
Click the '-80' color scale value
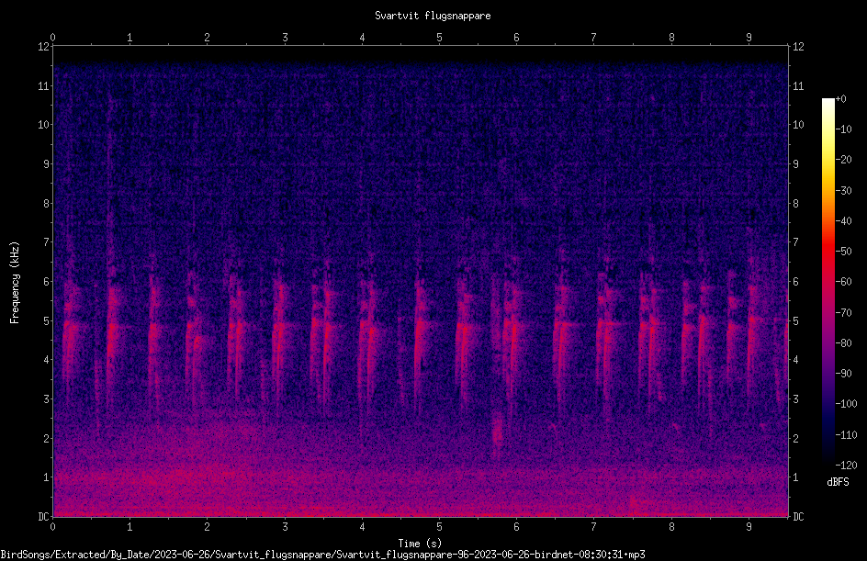[843, 342]
